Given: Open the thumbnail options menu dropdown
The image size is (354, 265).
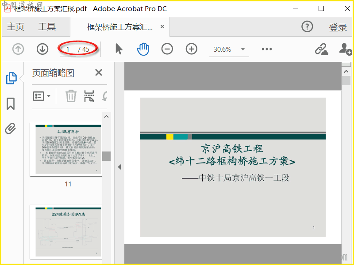Looking at the screenshot, I should pos(42,96).
